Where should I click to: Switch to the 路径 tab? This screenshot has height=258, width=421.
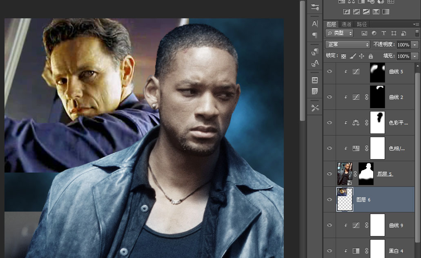pos(362,24)
